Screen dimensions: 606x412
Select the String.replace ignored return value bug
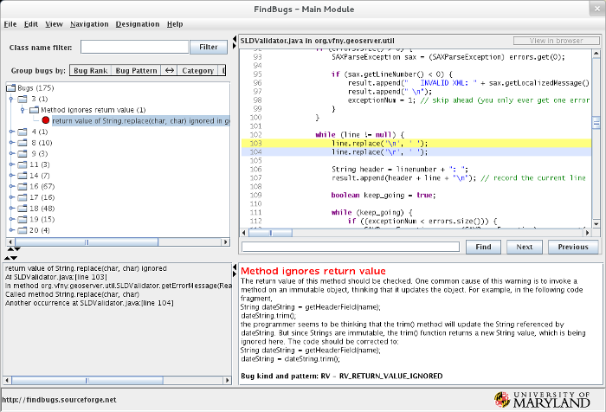[x=140, y=121]
